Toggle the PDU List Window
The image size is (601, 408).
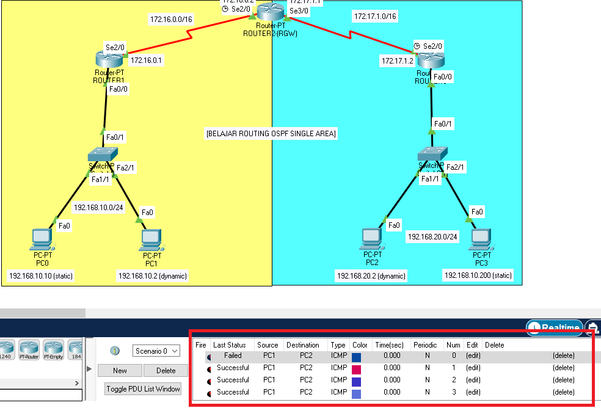click(x=142, y=389)
